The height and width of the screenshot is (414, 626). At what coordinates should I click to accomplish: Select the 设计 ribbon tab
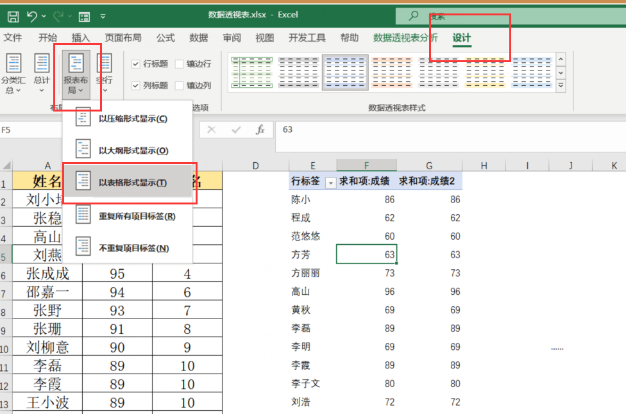click(462, 38)
